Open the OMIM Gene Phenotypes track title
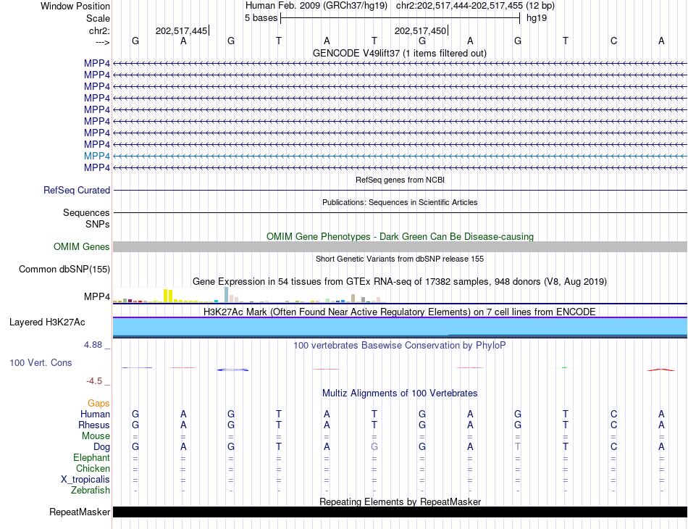The width and height of the screenshot is (688, 529). (x=400, y=236)
